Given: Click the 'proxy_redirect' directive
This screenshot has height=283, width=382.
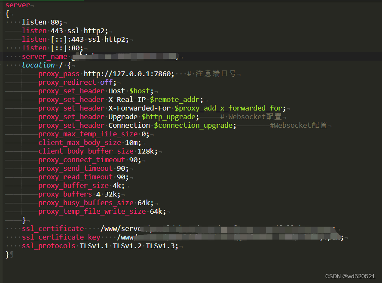Looking at the screenshot, I should click(x=67, y=83).
